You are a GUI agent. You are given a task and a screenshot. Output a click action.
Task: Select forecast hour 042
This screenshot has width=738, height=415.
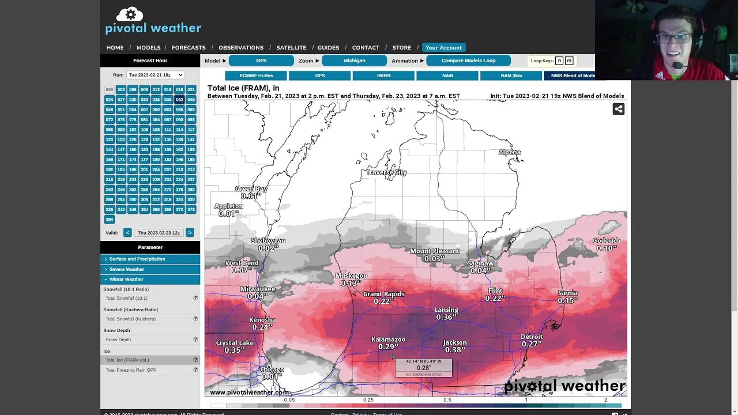[179, 100]
